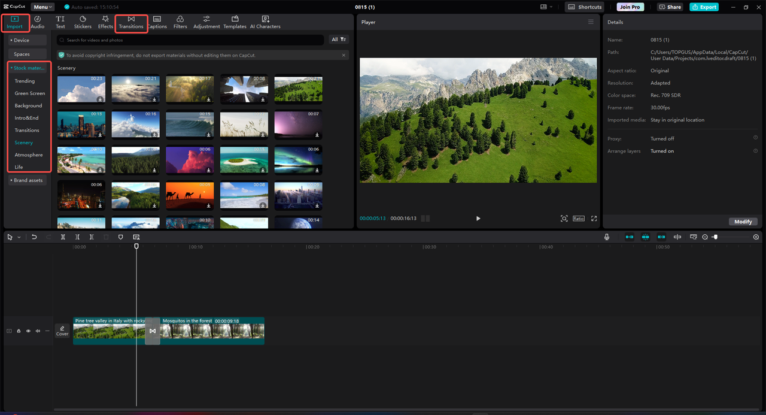766x415 pixels.
Task: Open the All filter dropdown
Action: [x=339, y=40]
